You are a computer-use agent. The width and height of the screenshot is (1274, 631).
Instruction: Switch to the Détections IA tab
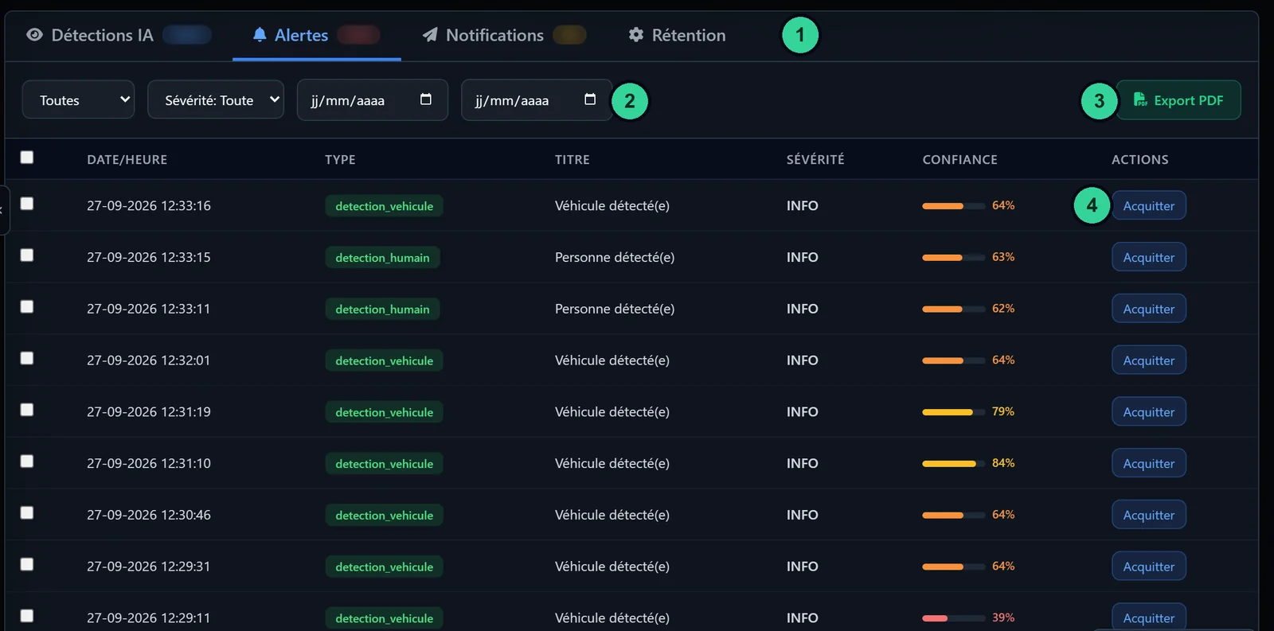click(119, 35)
